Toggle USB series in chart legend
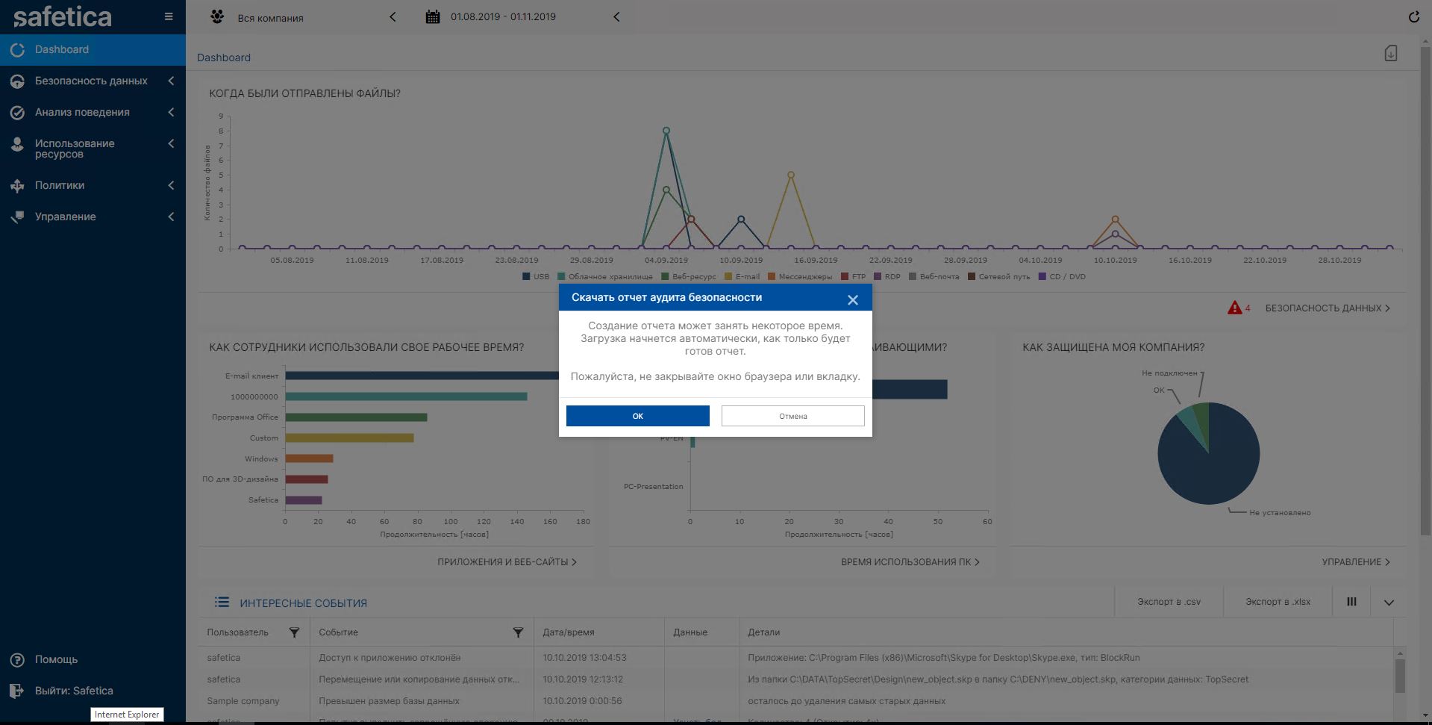 (x=536, y=276)
